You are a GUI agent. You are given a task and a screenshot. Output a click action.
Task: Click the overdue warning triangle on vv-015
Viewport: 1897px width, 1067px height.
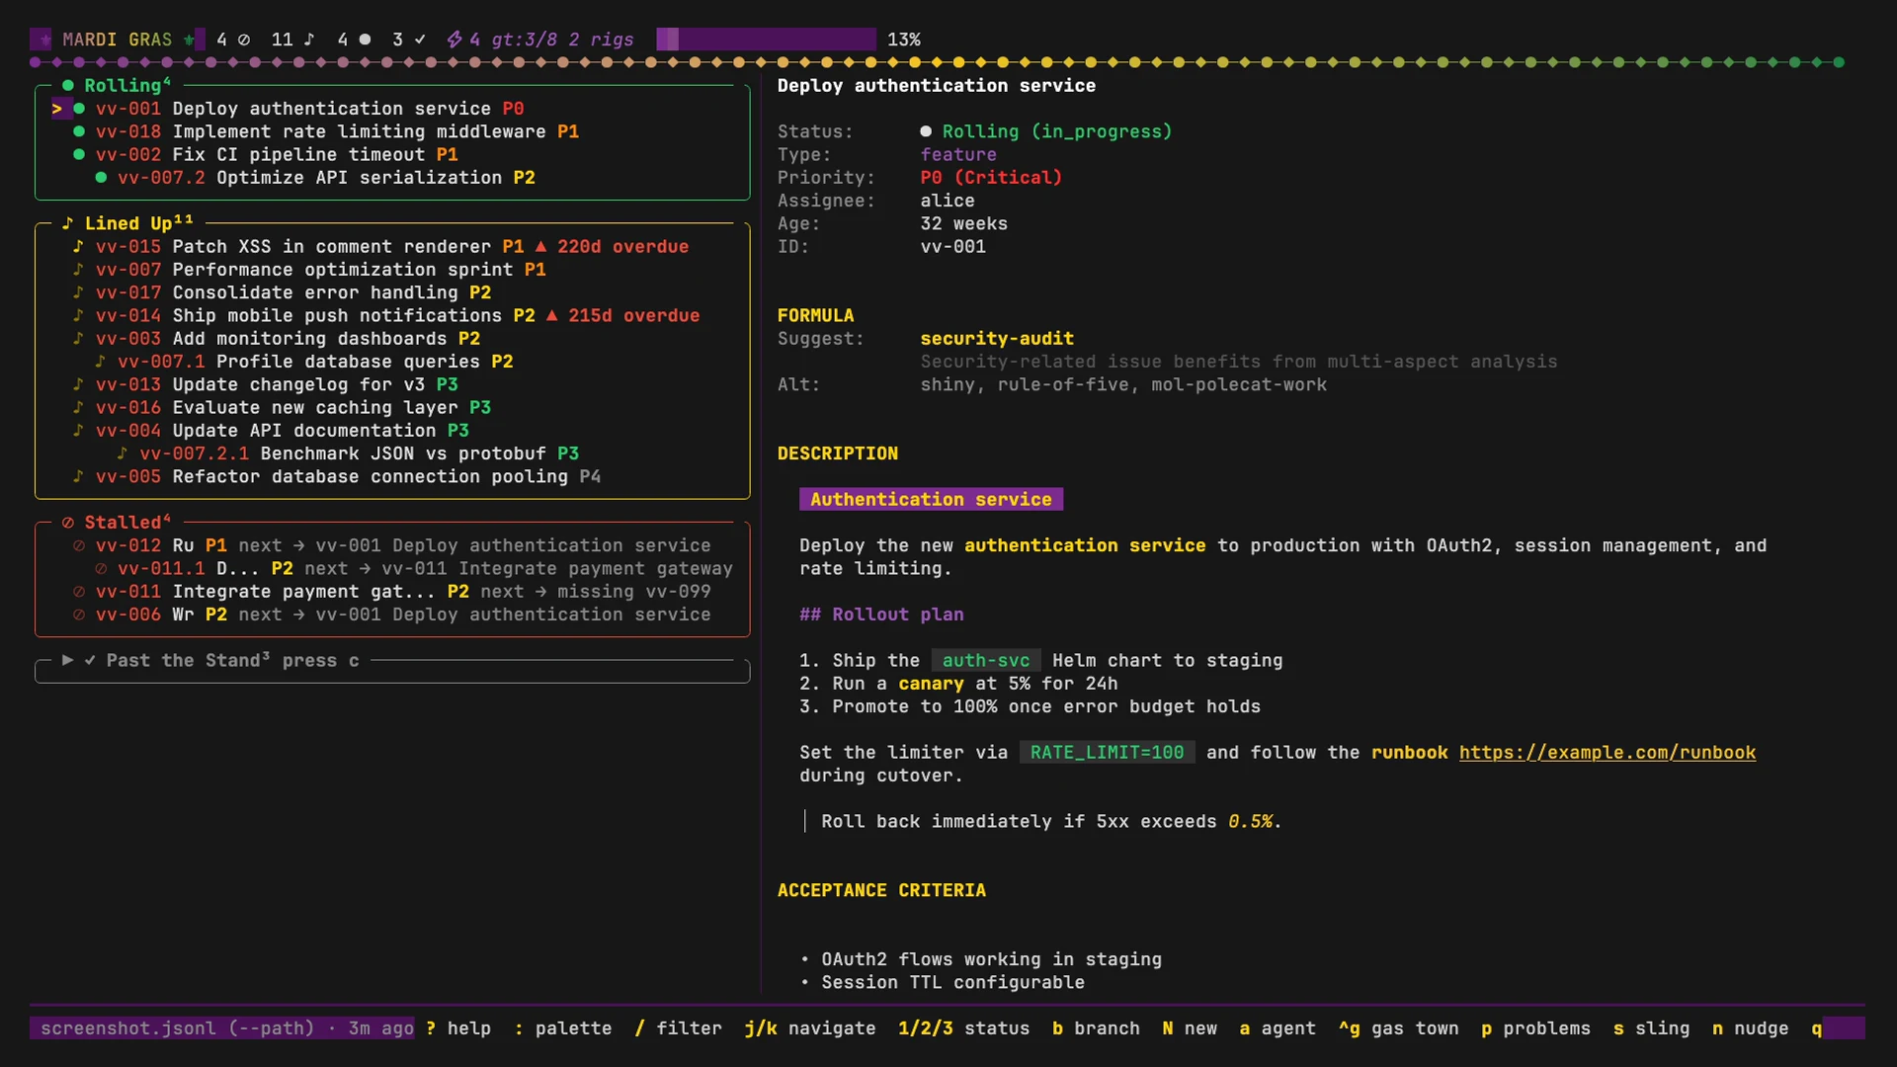(540, 246)
